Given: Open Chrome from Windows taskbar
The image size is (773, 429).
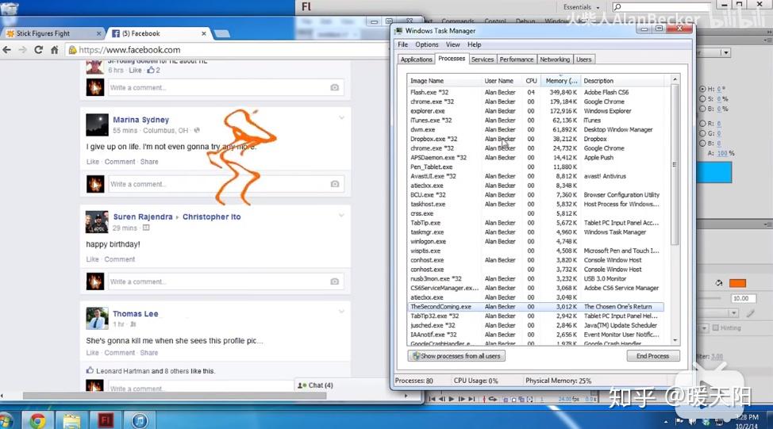Looking at the screenshot, I should click(37, 420).
